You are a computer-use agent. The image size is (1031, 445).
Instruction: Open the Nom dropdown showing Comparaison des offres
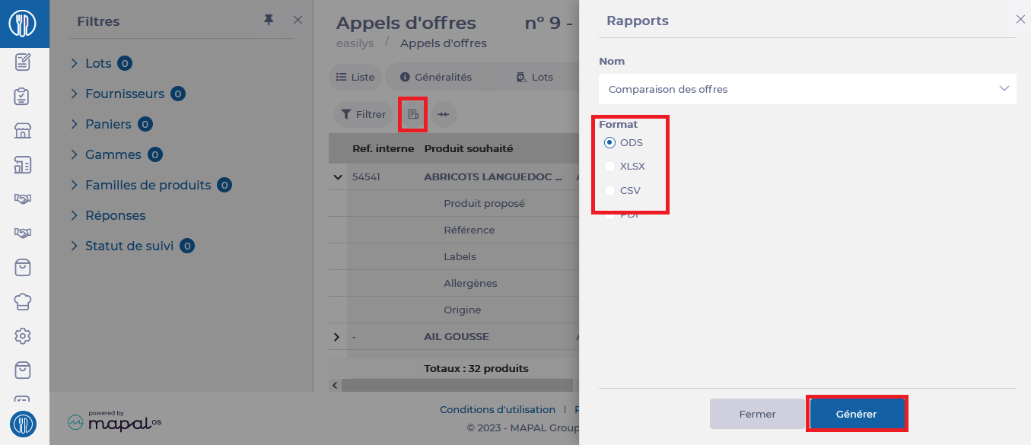807,89
